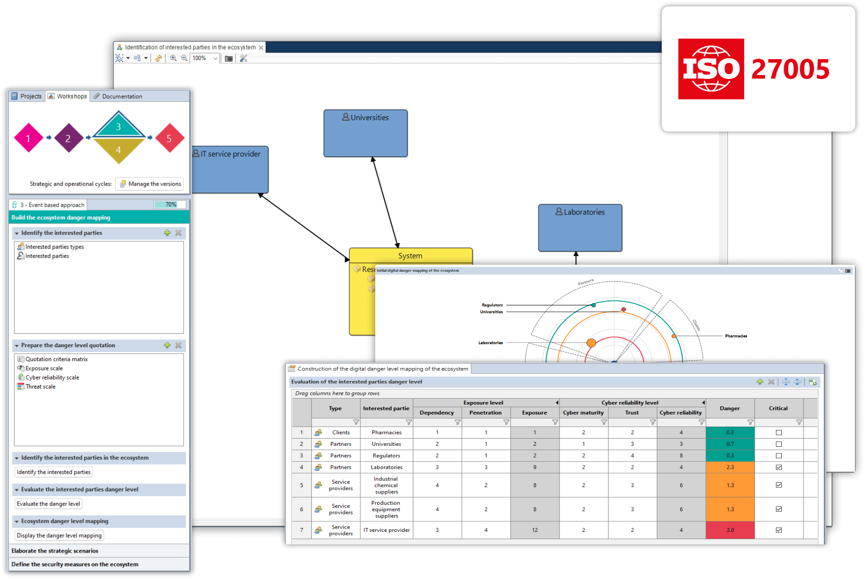The width and height of the screenshot is (866, 579).
Task: Collapse all rows using the blue collapse icon
Action: pos(785,381)
